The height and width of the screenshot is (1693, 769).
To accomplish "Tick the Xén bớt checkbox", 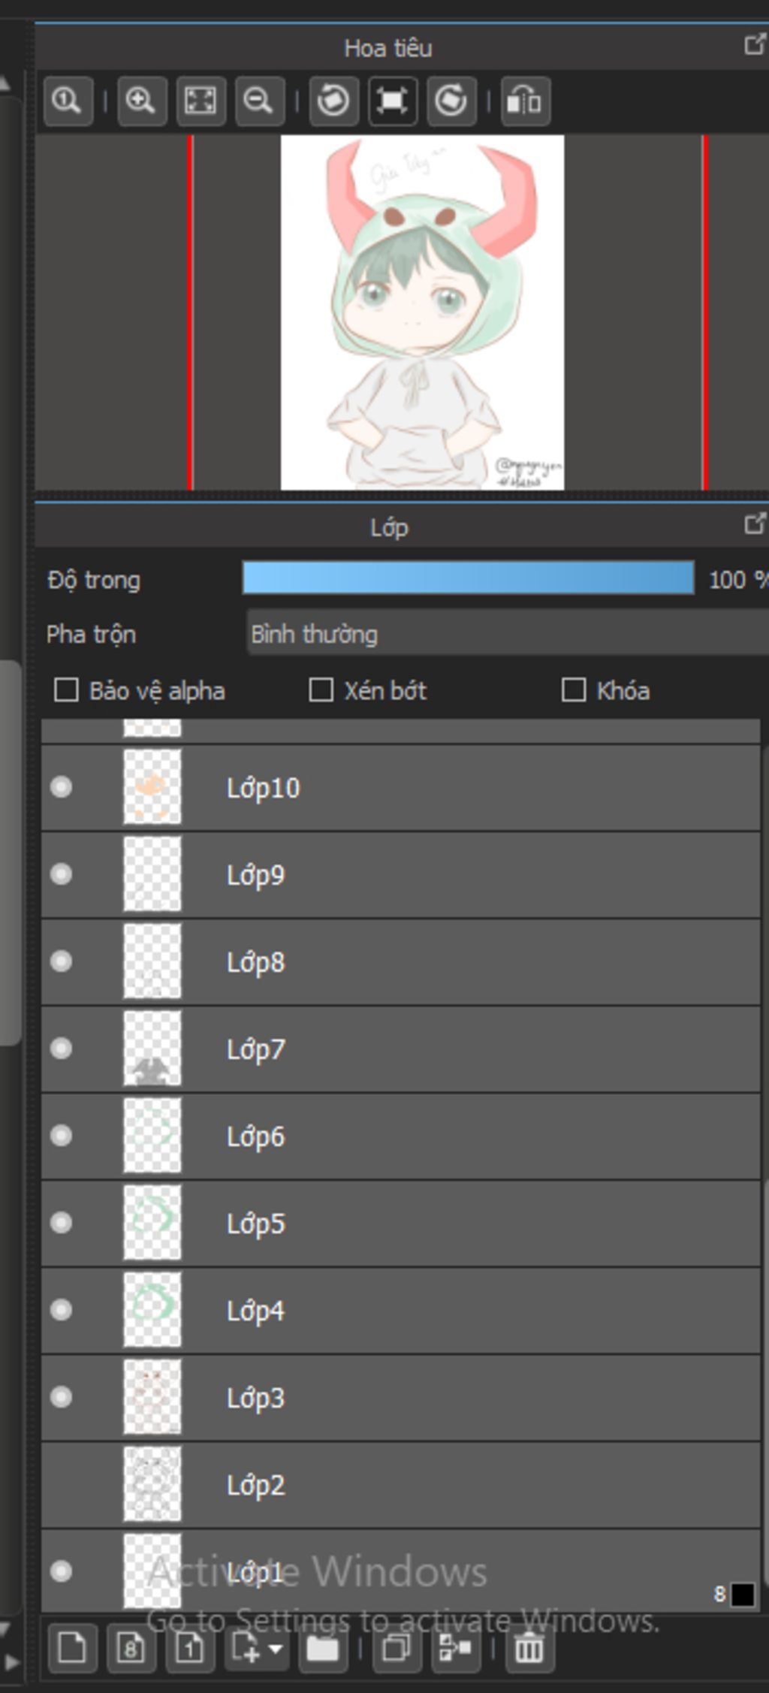I will [x=321, y=690].
